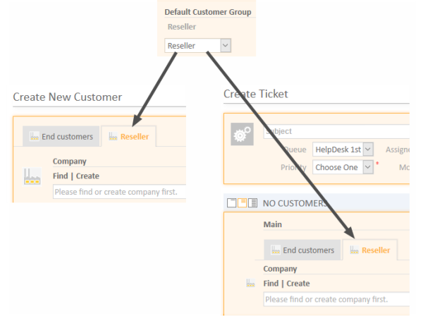Click the large company factory icon in Create New Customer
The width and height of the screenshot is (423, 323).
click(x=32, y=177)
